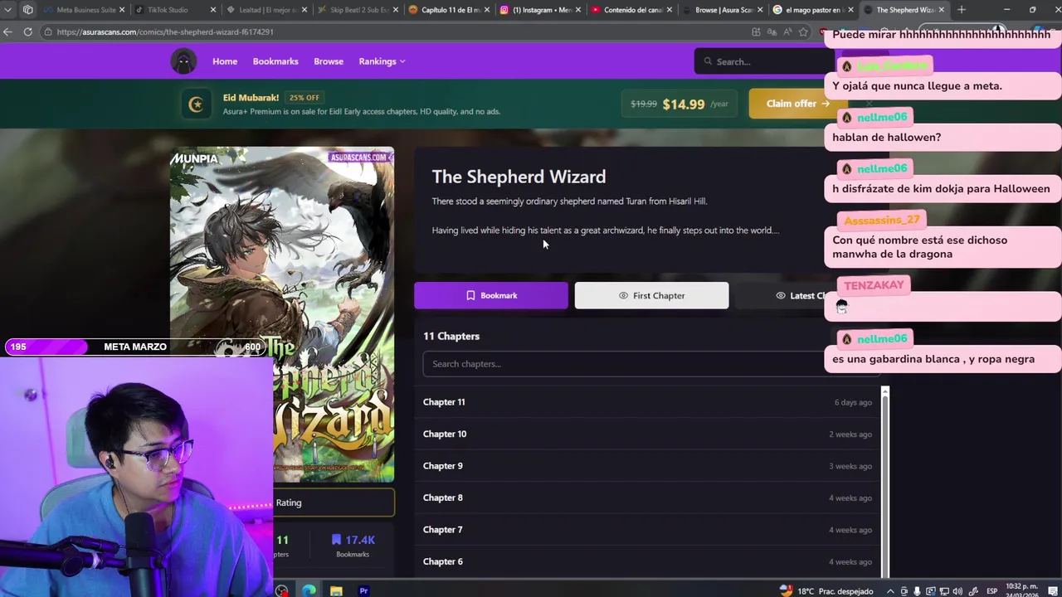Screen dimensions: 1062x597
Task: Click the Asura Scans avatar logo
Action: tap(183, 61)
